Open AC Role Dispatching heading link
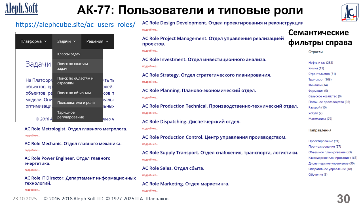The image size is (363, 204). click(191, 122)
